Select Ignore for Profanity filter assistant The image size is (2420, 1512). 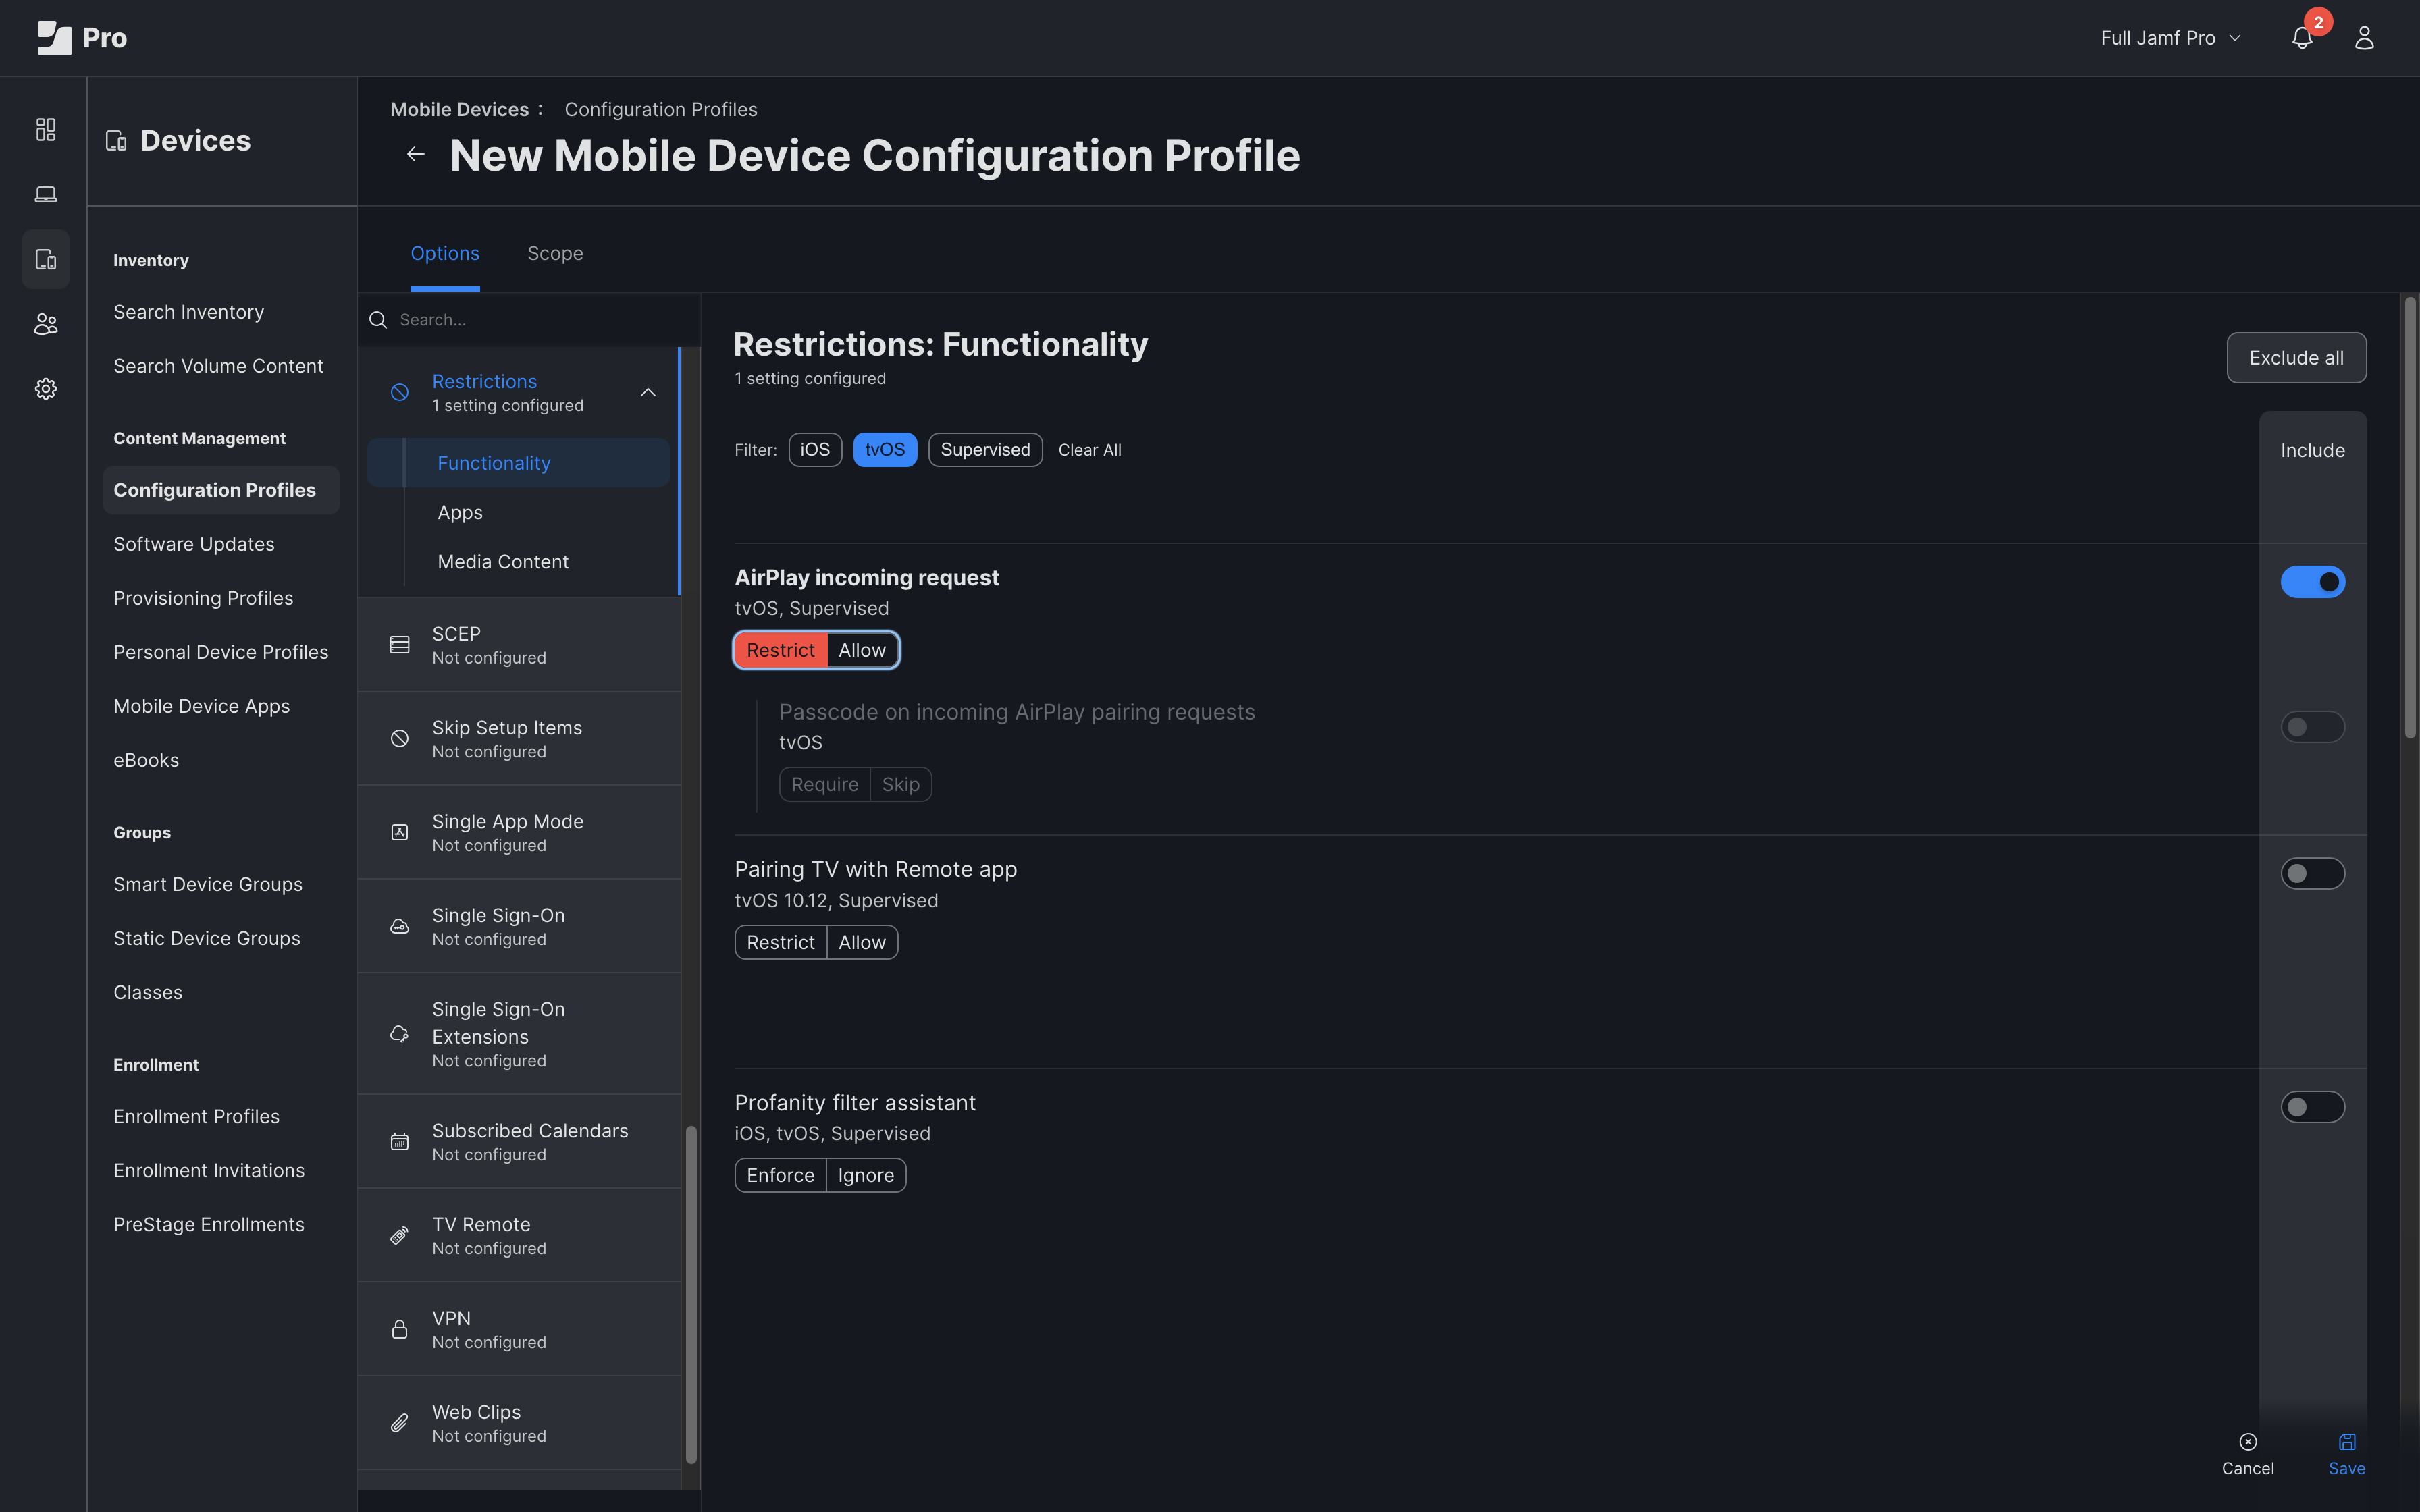[x=866, y=1176]
